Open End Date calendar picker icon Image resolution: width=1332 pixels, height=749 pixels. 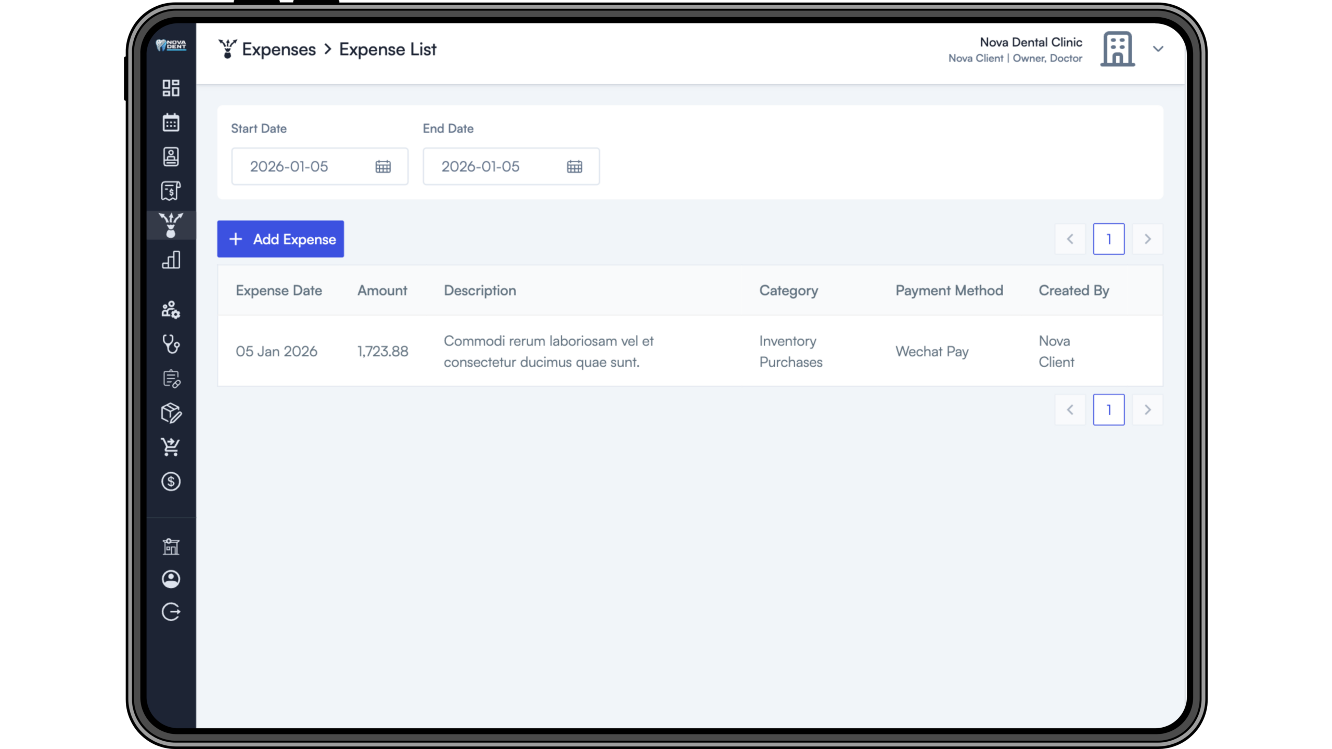click(574, 166)
